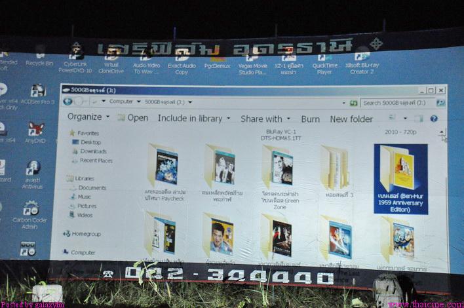The height and width of the screenshot is (308, 464).
Task: Open address bar history dropdown arrow
Action: click(x=343, y=103)
